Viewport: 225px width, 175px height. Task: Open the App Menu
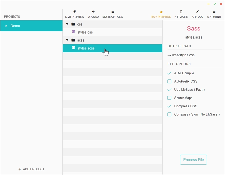(x=214, y=14)
